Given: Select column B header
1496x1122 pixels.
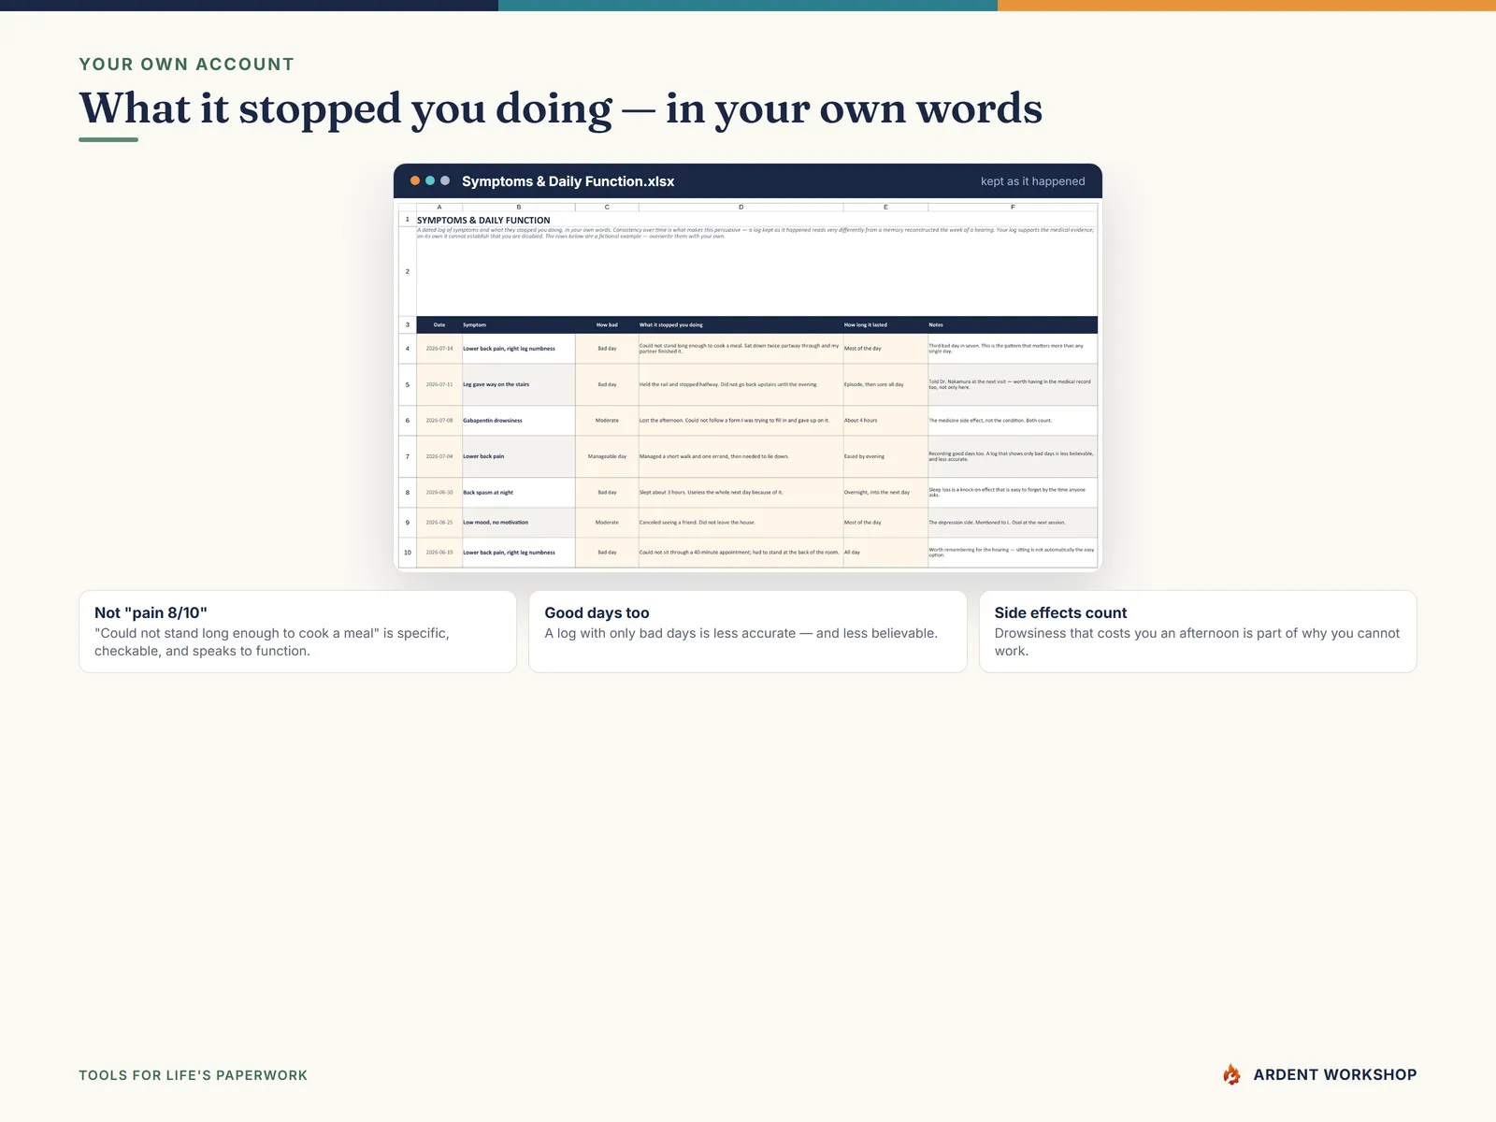Looking at the screenshot, I should (519, 207).
